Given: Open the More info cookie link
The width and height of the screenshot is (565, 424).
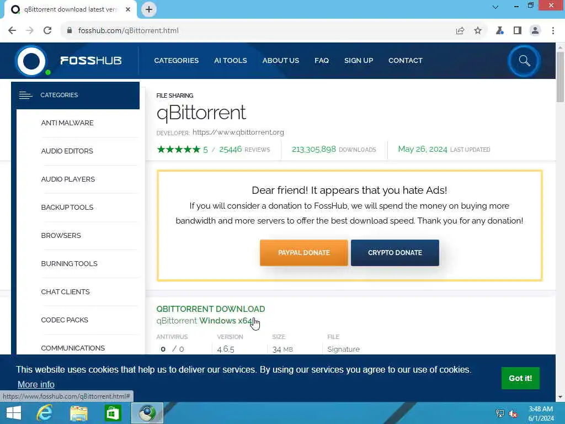Looking at the screenshot, I should (36, 384).
